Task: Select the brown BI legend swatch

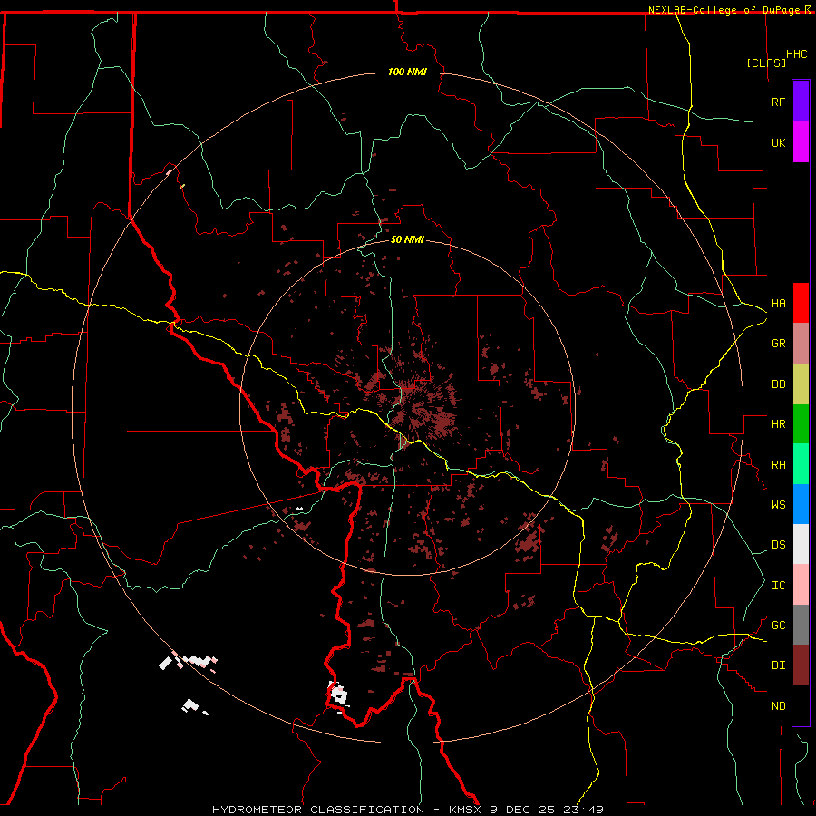Action: point(801,665)
